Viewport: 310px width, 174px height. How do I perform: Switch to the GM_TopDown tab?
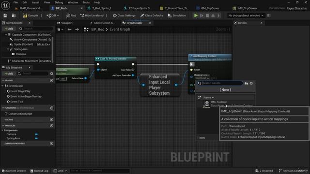210,8
